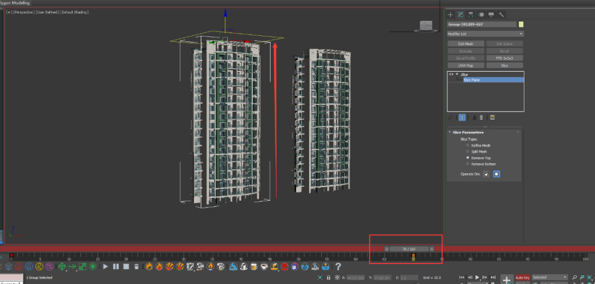
Task: Select the Remove Top radio option
Action: coord(468,158)
